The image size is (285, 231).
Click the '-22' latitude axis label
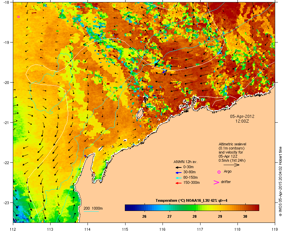point(6,163)
